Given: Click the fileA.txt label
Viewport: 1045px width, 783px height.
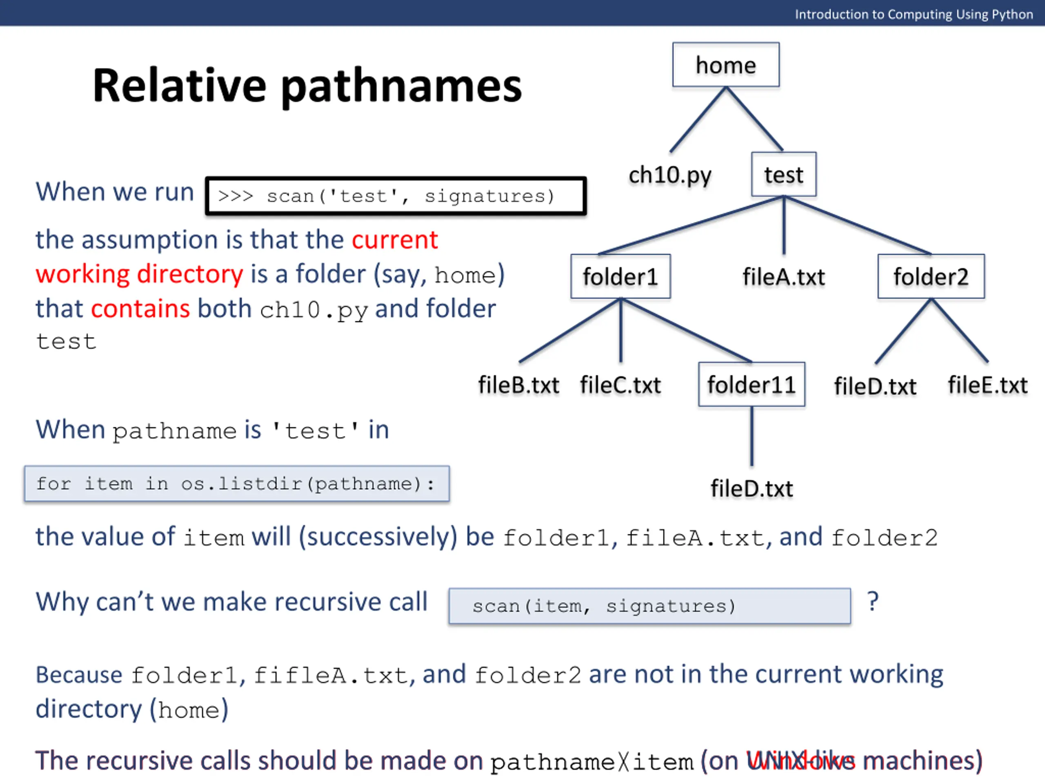Looking at the screenshot, I should tap(783, 277).
